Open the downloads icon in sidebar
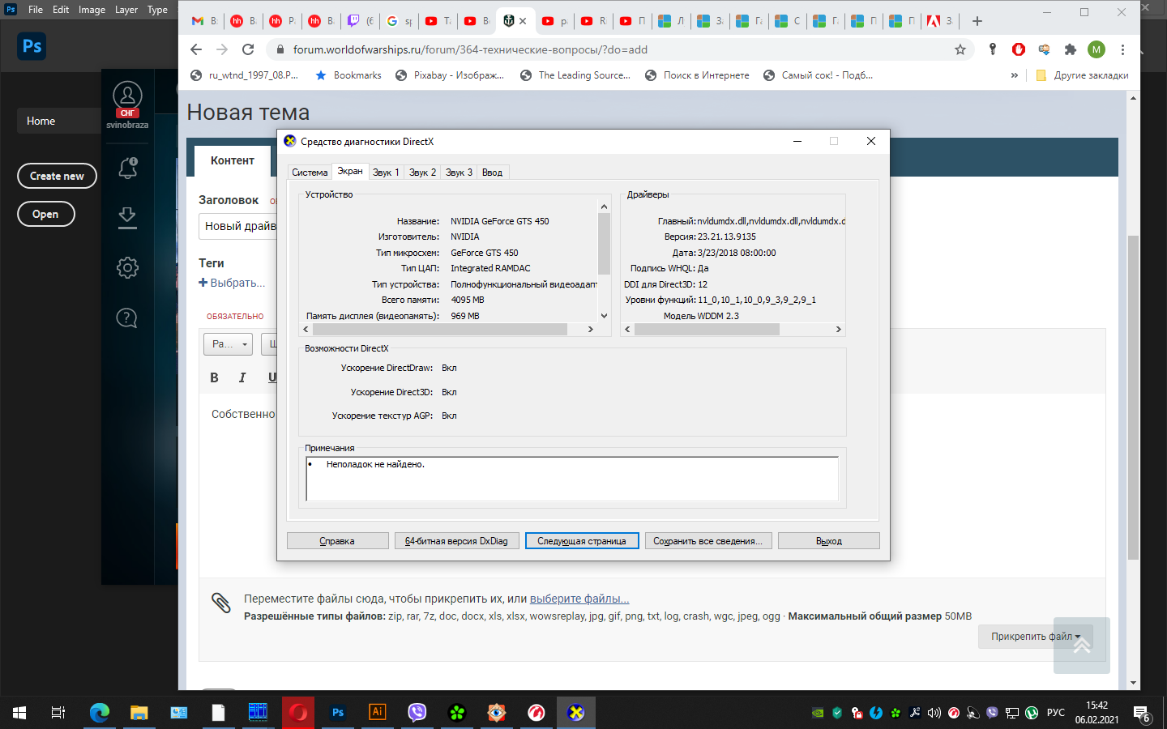 pos(127,218)
